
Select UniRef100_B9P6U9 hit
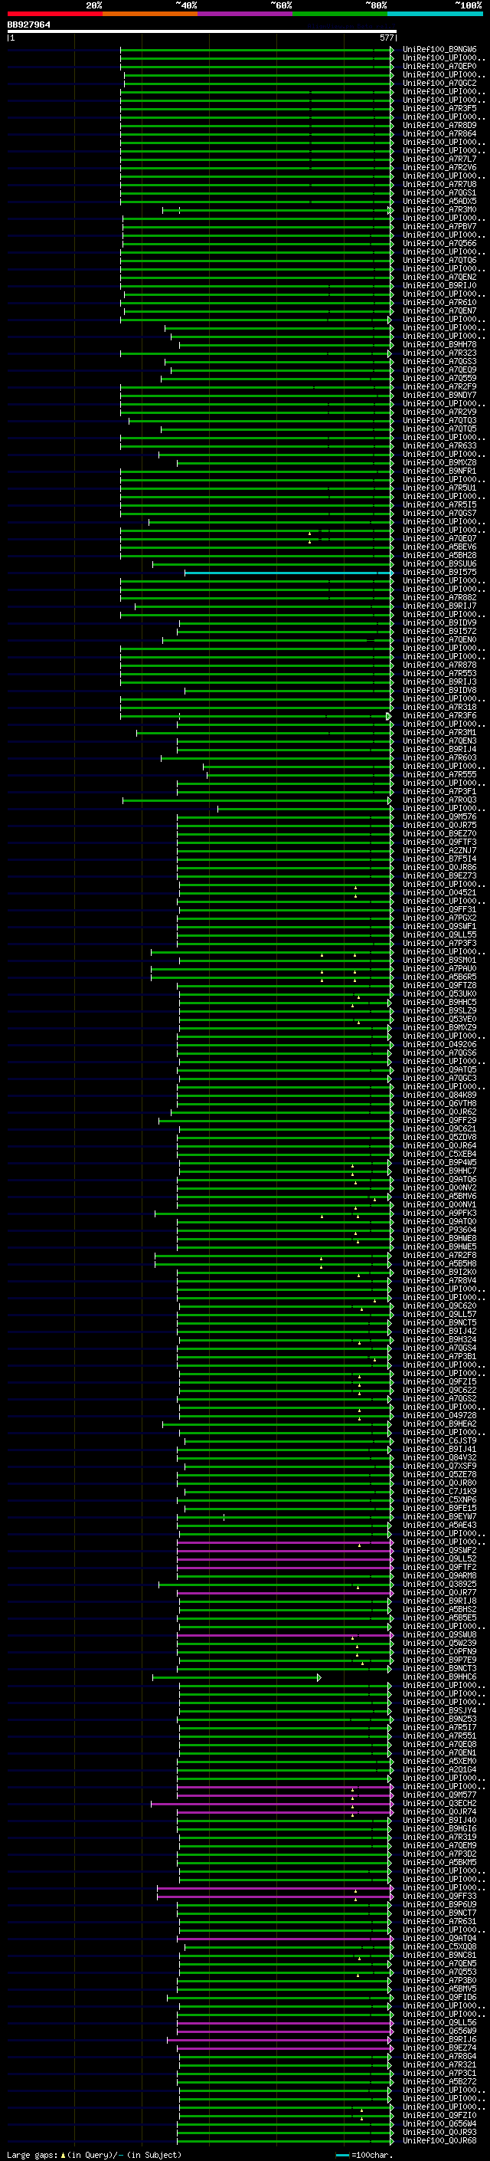(x=439, y=1904)
